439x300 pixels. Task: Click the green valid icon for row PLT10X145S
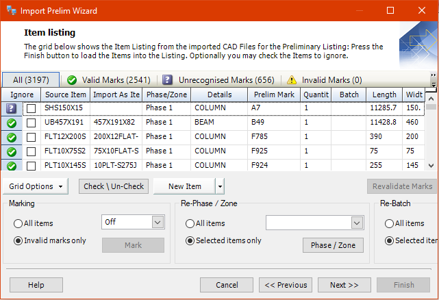click(x=11, y=165)
